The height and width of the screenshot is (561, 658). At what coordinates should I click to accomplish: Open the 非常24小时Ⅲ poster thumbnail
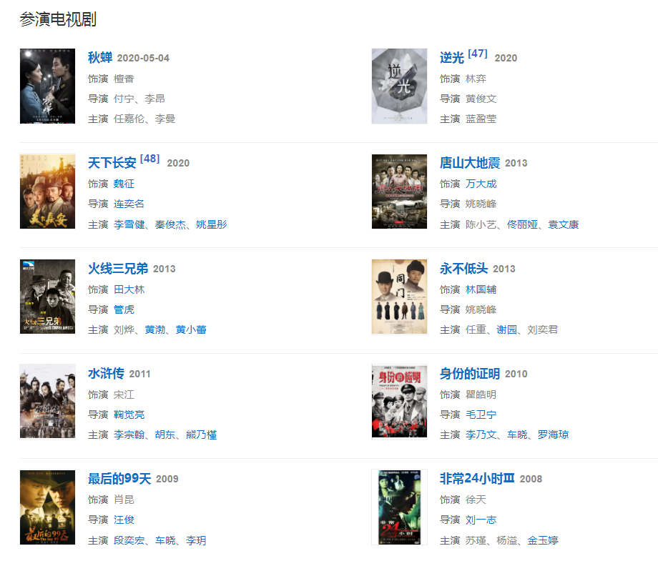pos(399,507)
